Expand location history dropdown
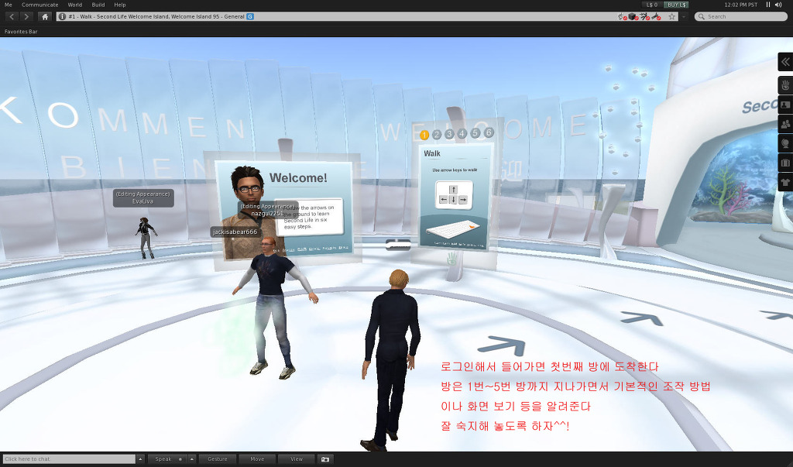 (x=684, y=17)
